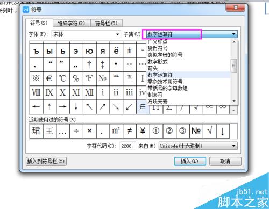The height and width of the screenshot is (209, 269).
Task: Collapse the 子集 subset dropdown arrow
Action: 233,34
